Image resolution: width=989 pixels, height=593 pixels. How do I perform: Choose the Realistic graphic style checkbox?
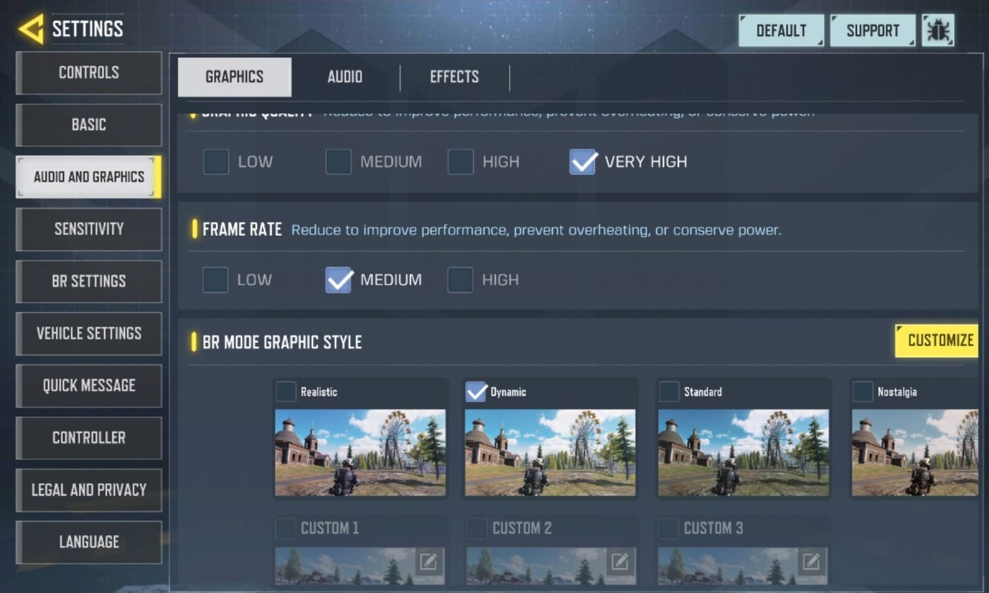pyautogui.click(x=286, y=391)
